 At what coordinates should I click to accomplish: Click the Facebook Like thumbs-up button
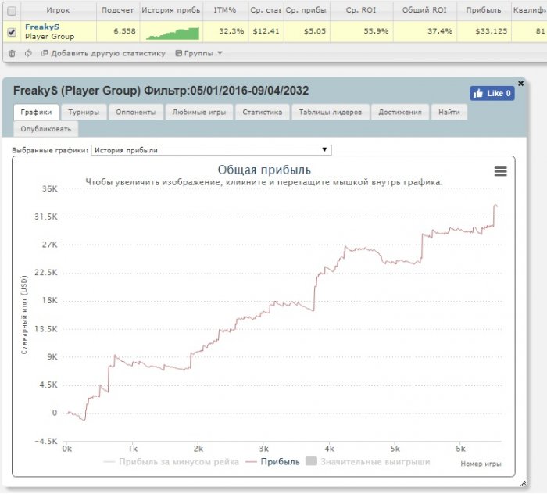(492, 93)
